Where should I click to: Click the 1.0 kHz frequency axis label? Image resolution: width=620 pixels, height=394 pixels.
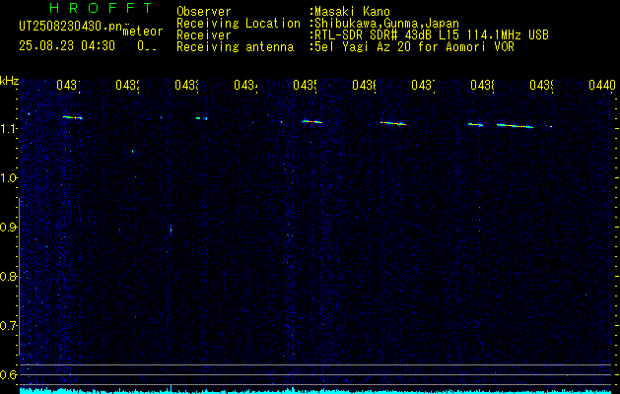pyautogui.click(x=9, y=178)
